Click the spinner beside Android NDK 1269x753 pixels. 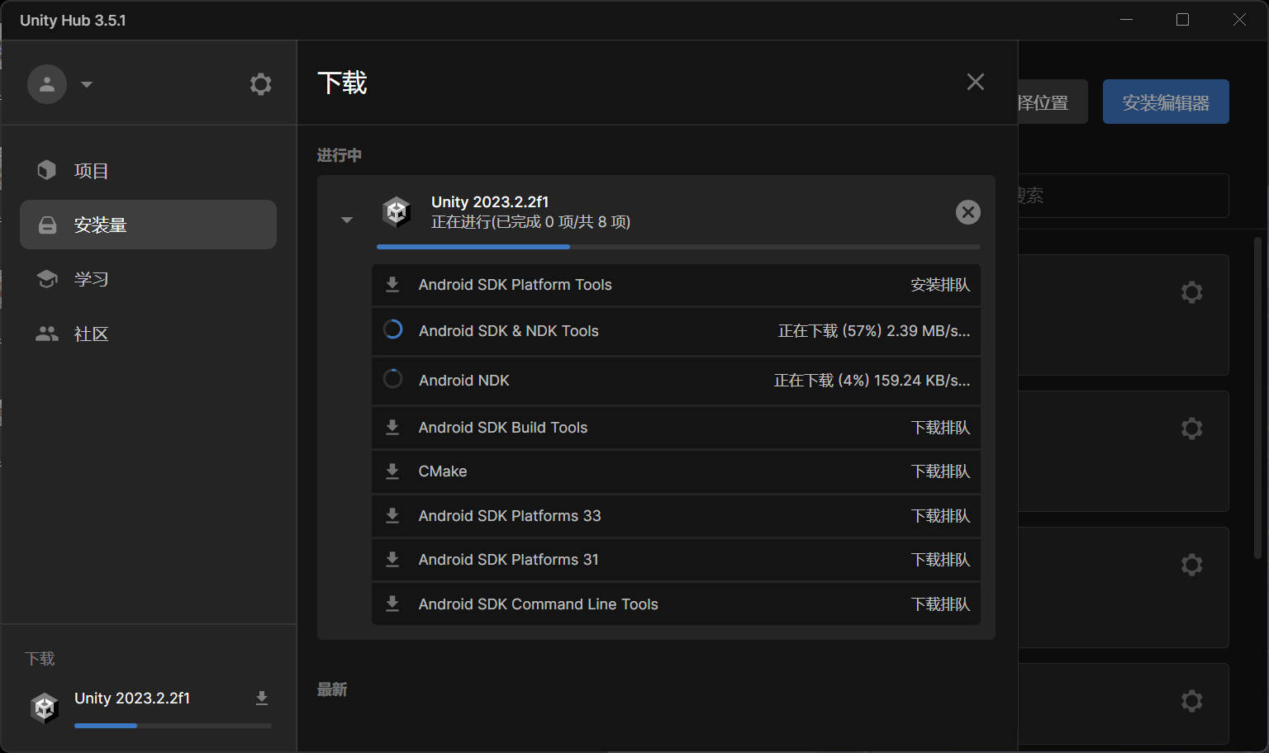tap(392, 379)
